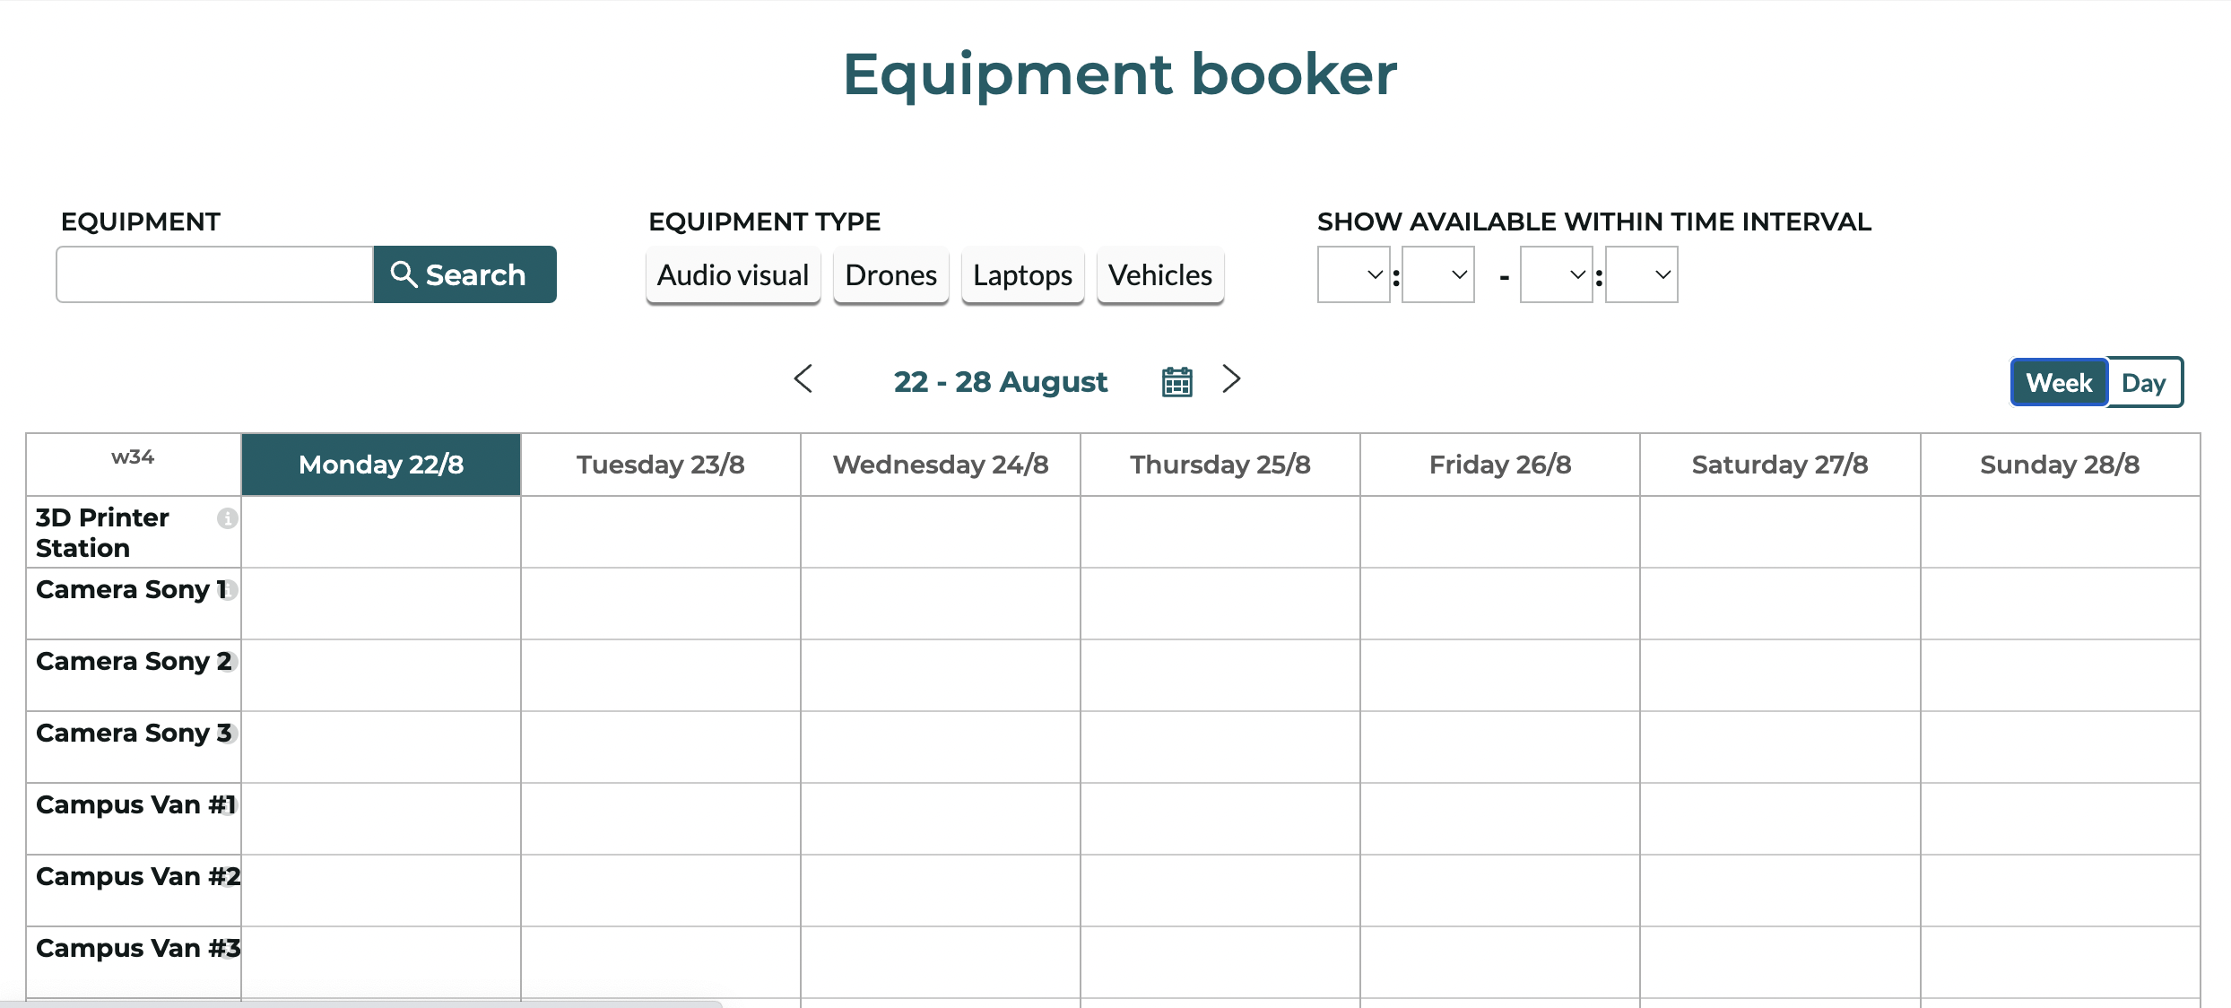
Task: Switch to Day view
Action: pyautogui.click(x=2144, y=383)
